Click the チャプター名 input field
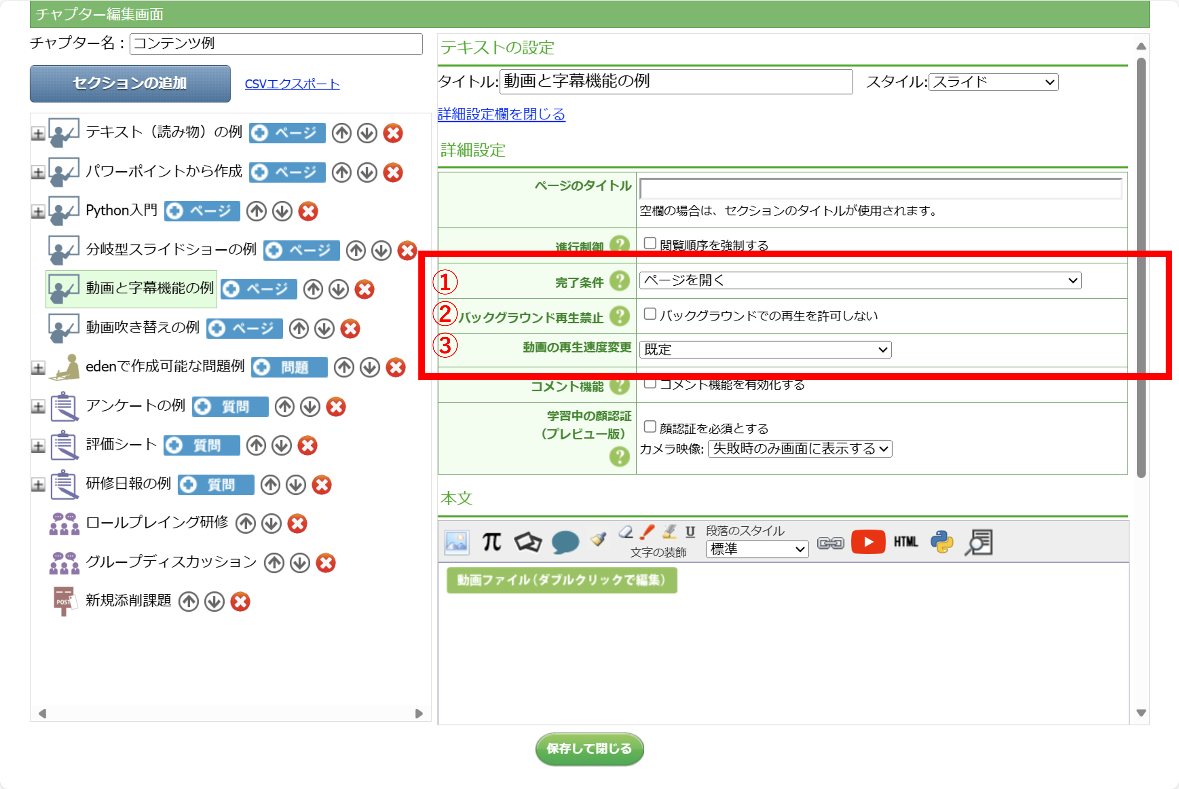The height and width of the screenshot is (789, 1179). coord(276,44)
